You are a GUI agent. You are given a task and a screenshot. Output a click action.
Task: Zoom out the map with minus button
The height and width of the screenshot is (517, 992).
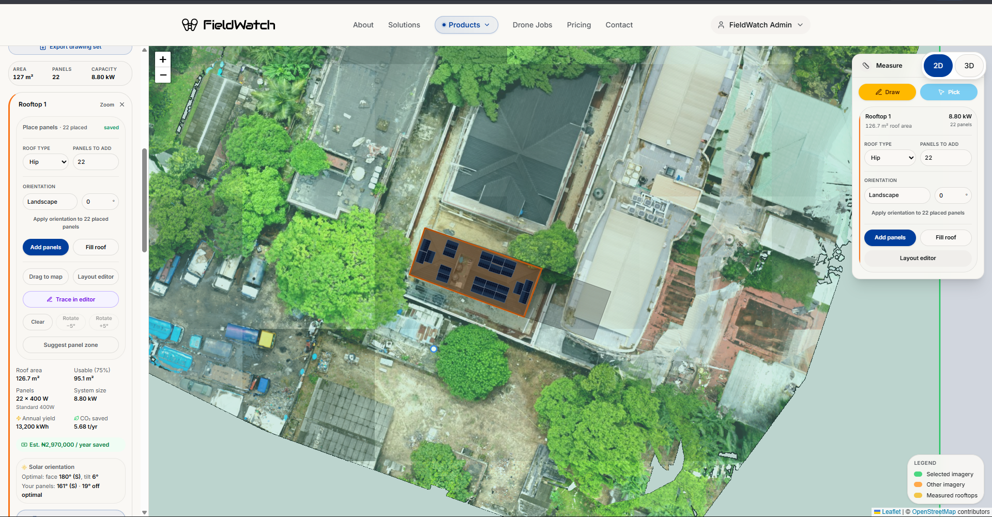coord(163,75)
